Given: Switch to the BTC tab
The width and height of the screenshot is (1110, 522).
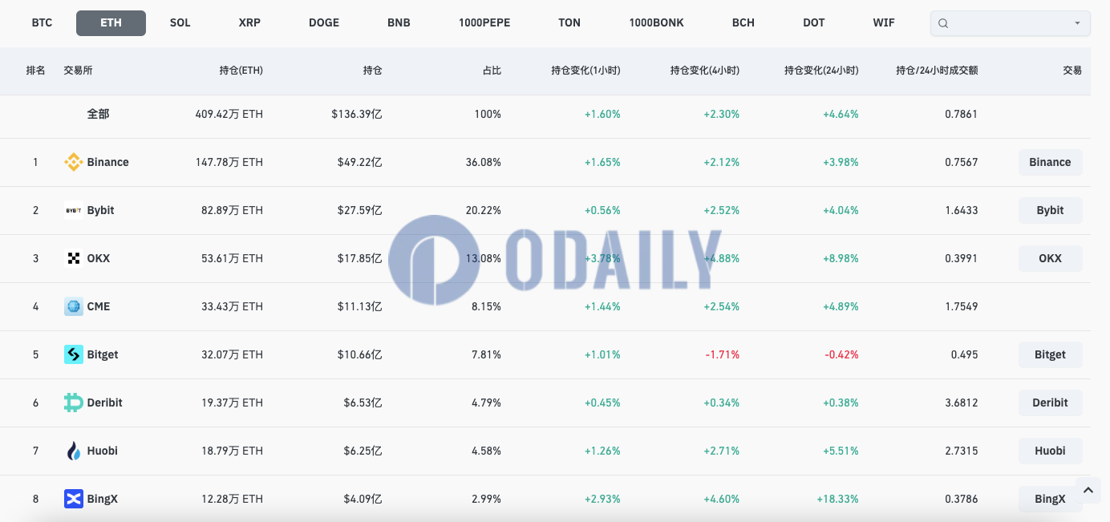Looking at the screenshot, I should pyautogui.click(x=42, y=23).
